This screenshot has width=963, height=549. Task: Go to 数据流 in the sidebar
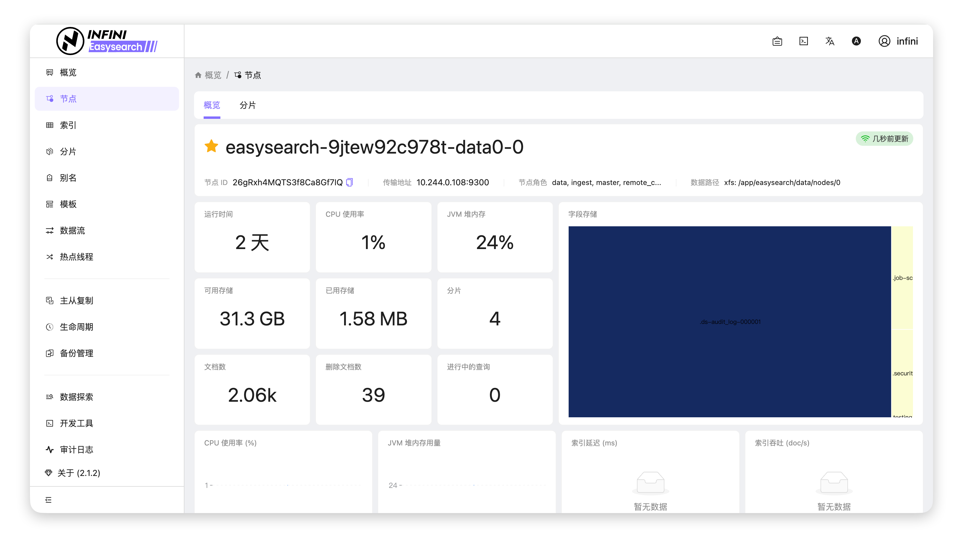72,230
